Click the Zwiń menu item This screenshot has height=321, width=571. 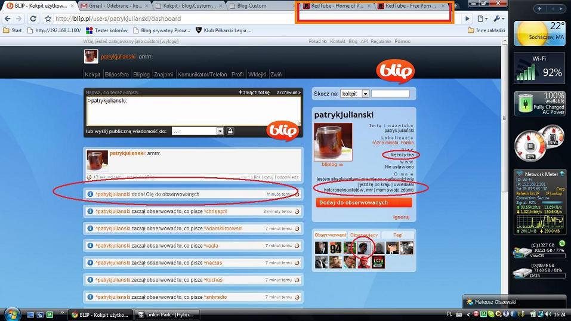(x=276, y=75)
